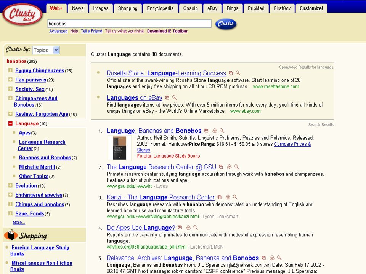Select the Bananas and Bonobos subcluster
This screenshot has height=274, width=366.
(x=45, y=158)
